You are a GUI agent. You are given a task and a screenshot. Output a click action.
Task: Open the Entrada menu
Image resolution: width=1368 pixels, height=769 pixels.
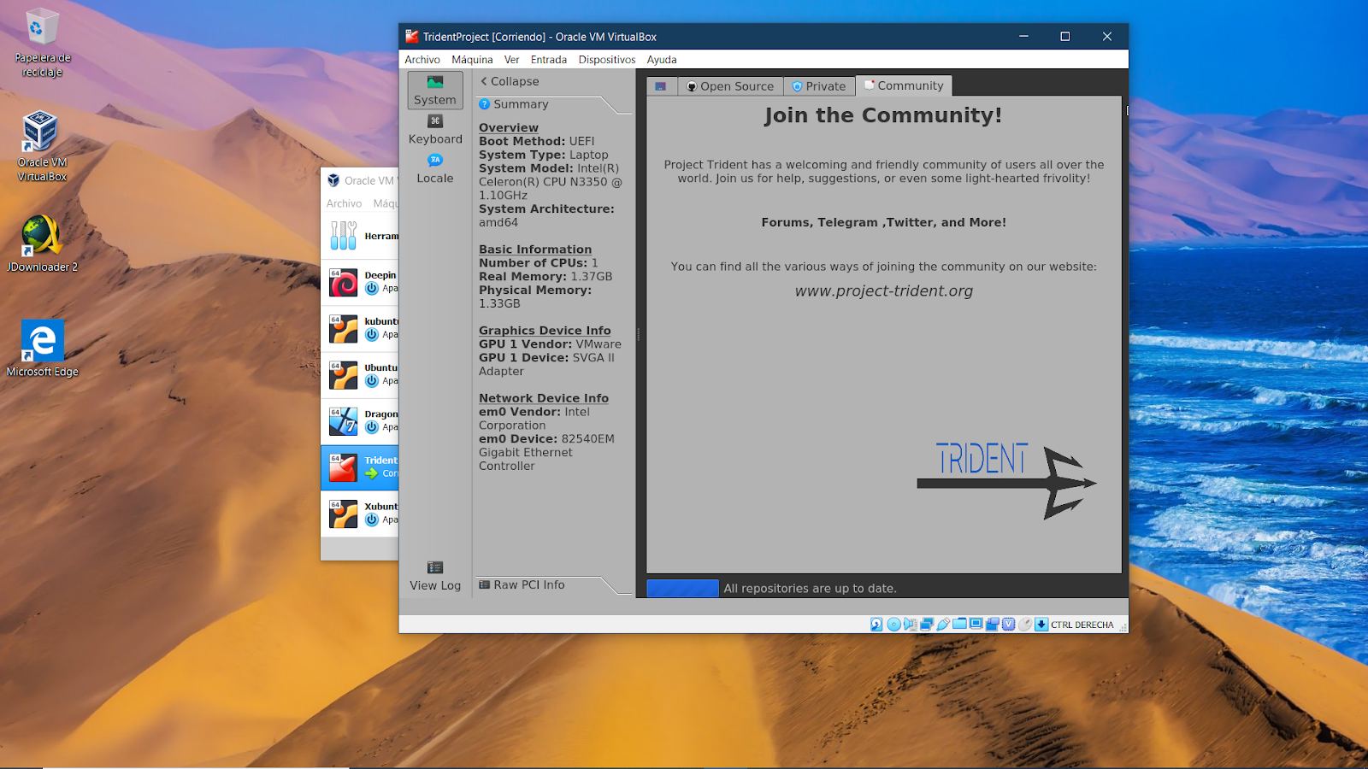(549, 60)
